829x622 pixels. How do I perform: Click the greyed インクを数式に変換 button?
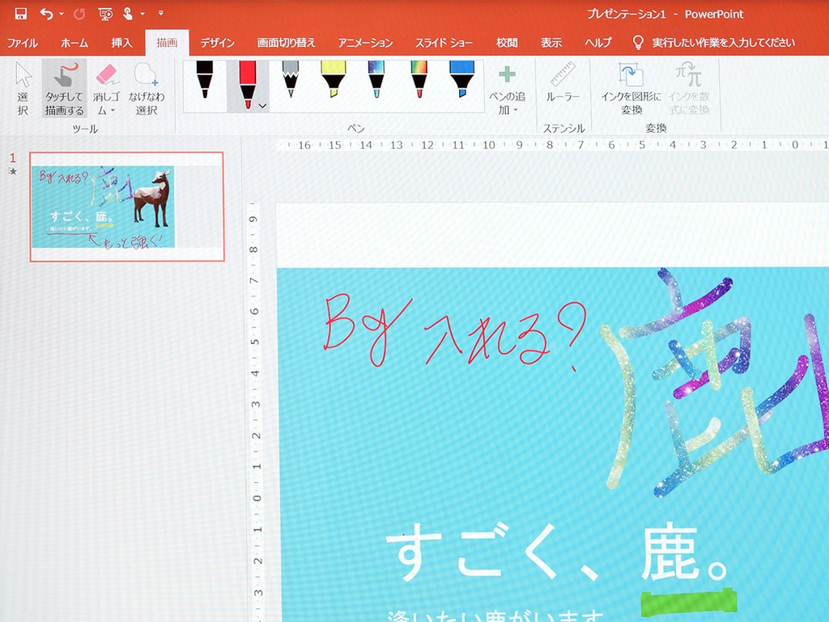[689, 88]
